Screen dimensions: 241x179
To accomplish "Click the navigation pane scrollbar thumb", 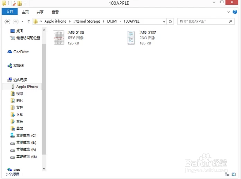I will click(44, 99).
